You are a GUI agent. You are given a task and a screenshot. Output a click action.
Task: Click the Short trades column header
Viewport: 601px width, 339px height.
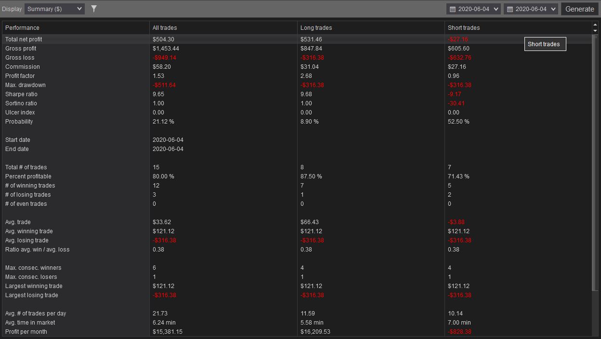point(464,28)
